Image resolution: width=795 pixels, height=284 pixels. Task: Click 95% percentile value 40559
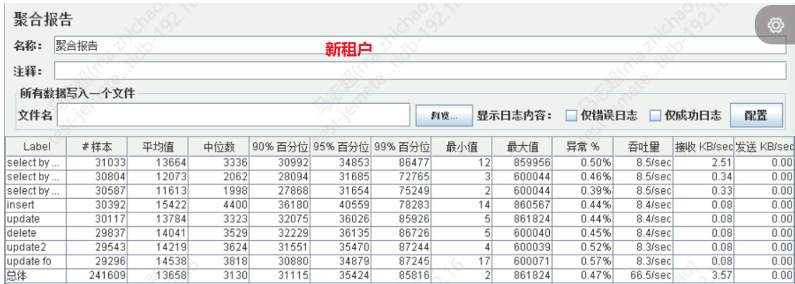pos(354,205)
